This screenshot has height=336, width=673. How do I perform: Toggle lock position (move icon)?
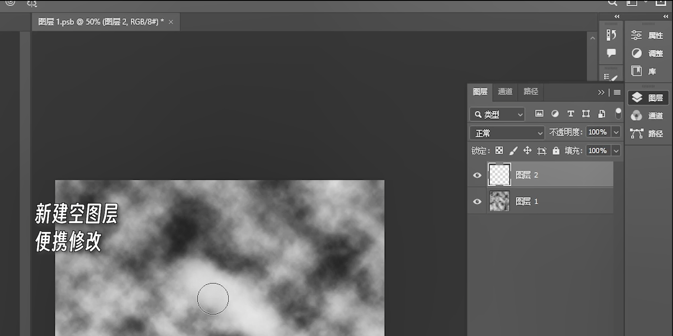tap(527, 151)
